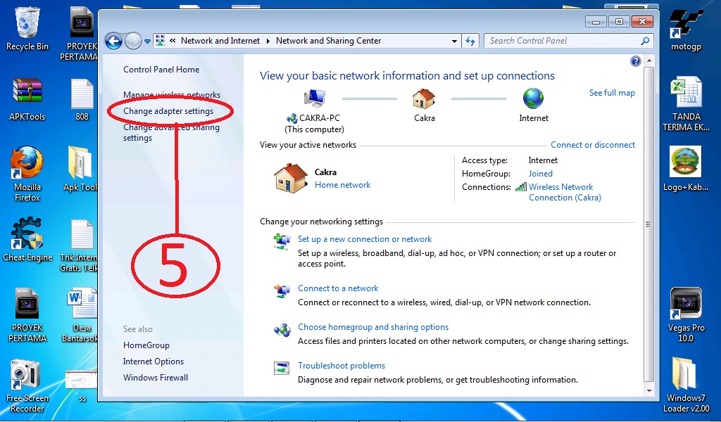Click the Troubleshoot problems icon

pos(282,368)
